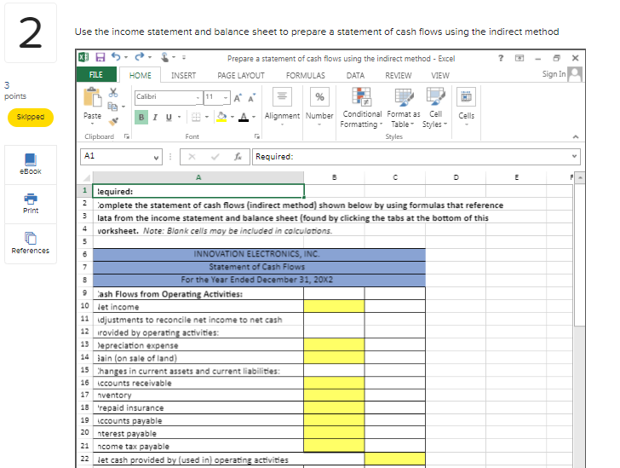Open the FILE tab
The width and height of the screenshot is (620, 468).
pyautogui.click(x=96, y=75)
